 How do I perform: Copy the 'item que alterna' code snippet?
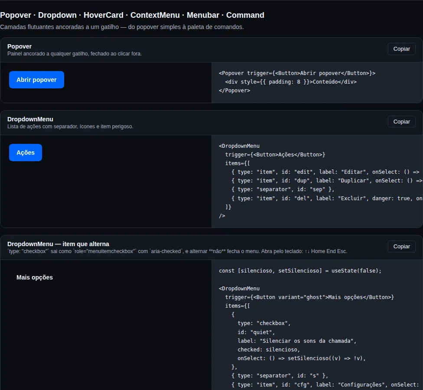coord(401,247)
